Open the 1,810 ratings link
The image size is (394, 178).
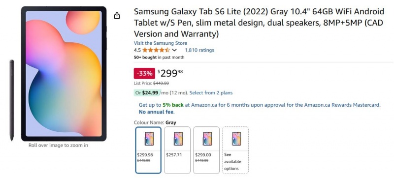click(x=199, y=50)
